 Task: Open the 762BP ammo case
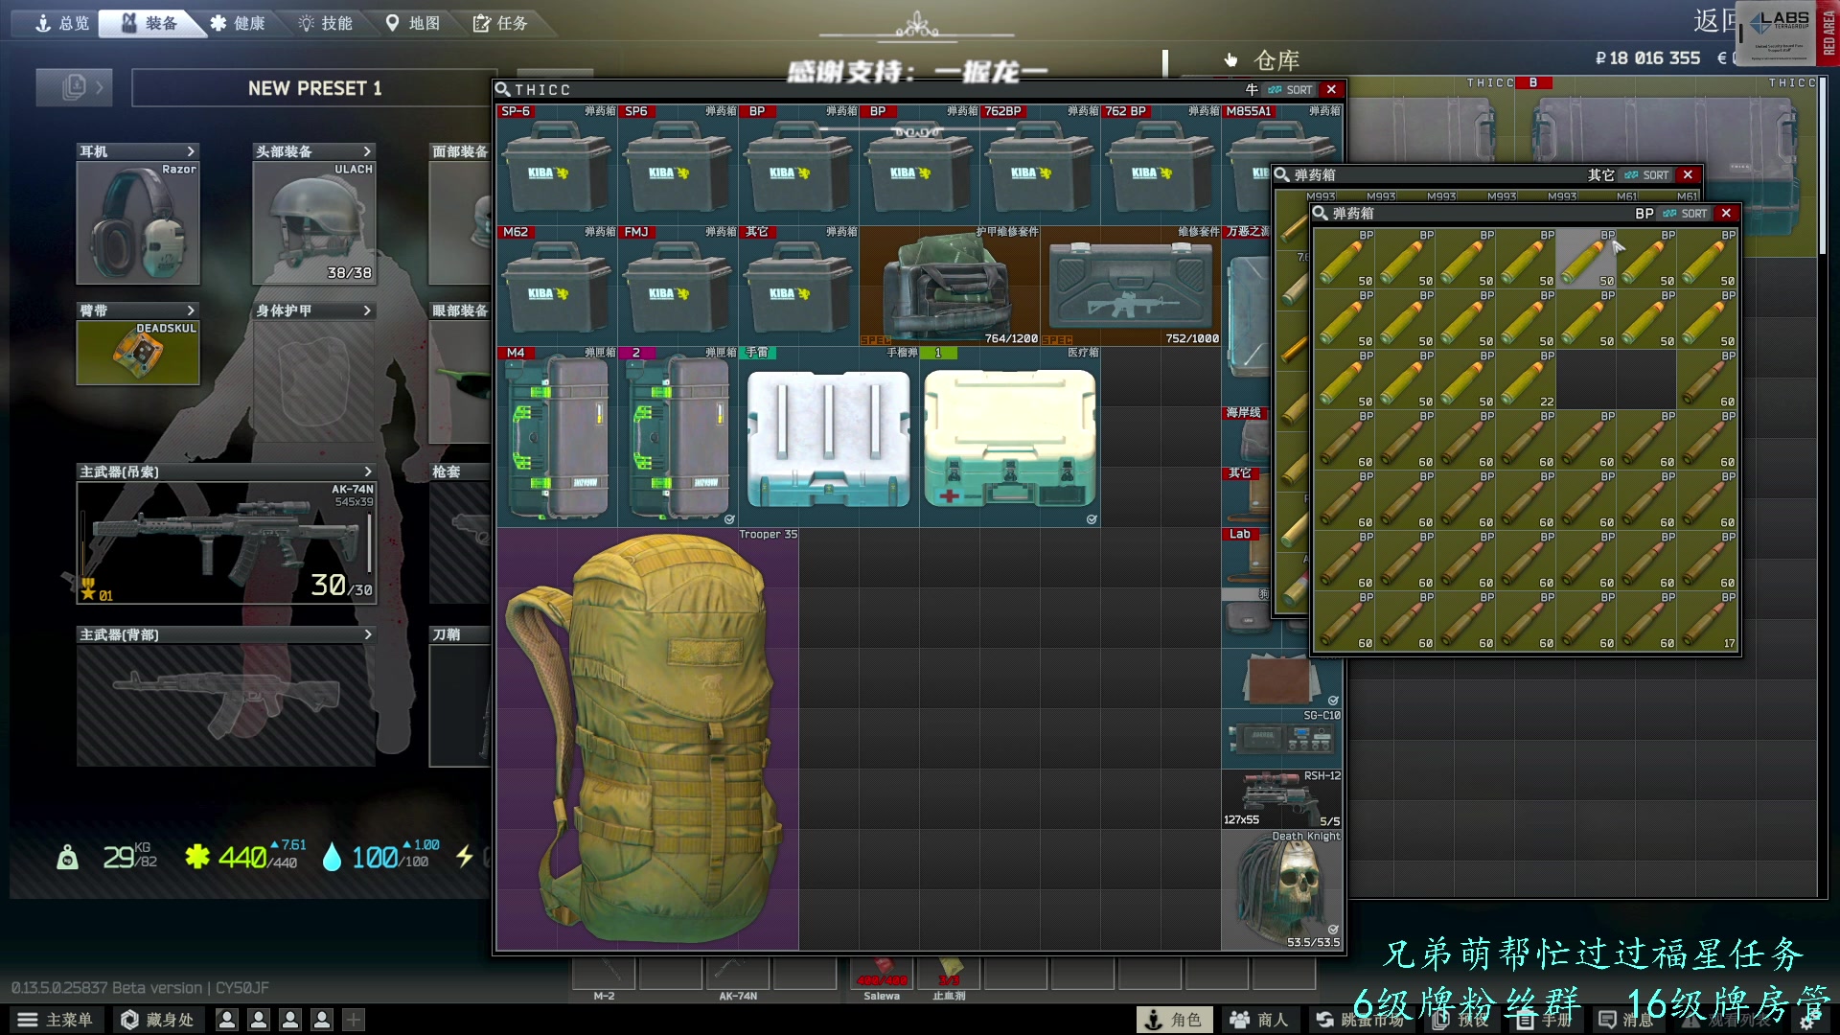(x=1040, y=165)
